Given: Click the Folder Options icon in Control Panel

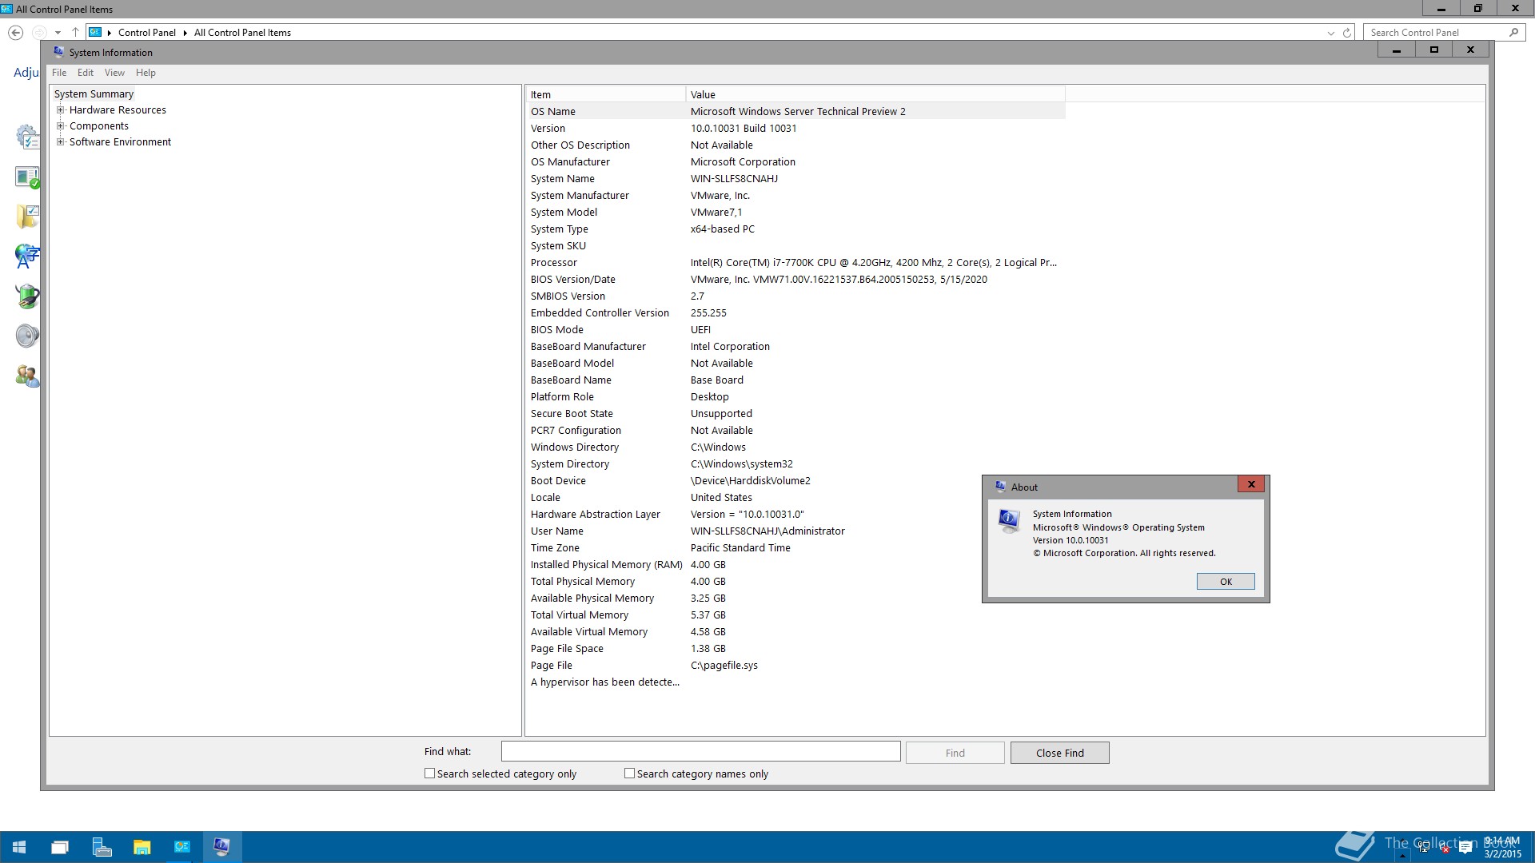Looking at the screenshot, I should (28, 217).
